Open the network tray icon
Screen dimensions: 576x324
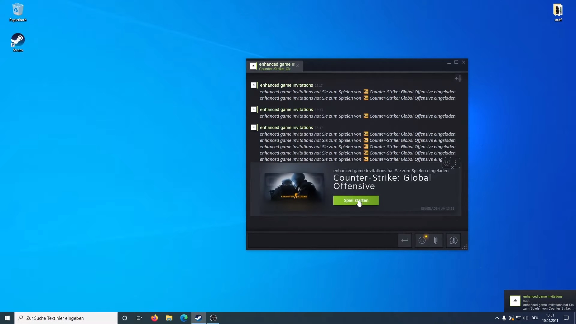point(519,318)
